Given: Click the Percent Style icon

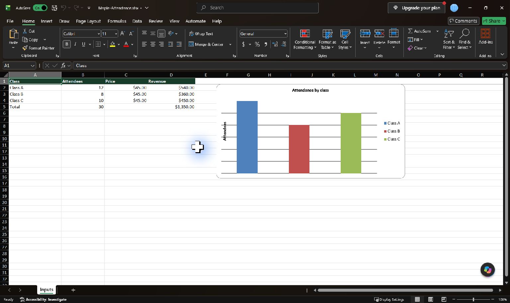Looking at the screenshot, I should click(257, 44).
